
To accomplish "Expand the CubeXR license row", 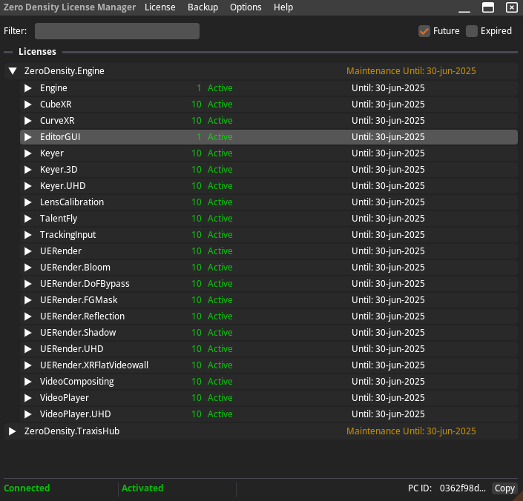I will click(x=28, y=104).
